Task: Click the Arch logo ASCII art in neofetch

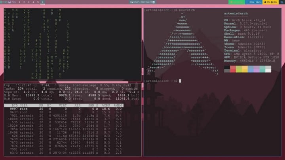Action: (182, 44)
